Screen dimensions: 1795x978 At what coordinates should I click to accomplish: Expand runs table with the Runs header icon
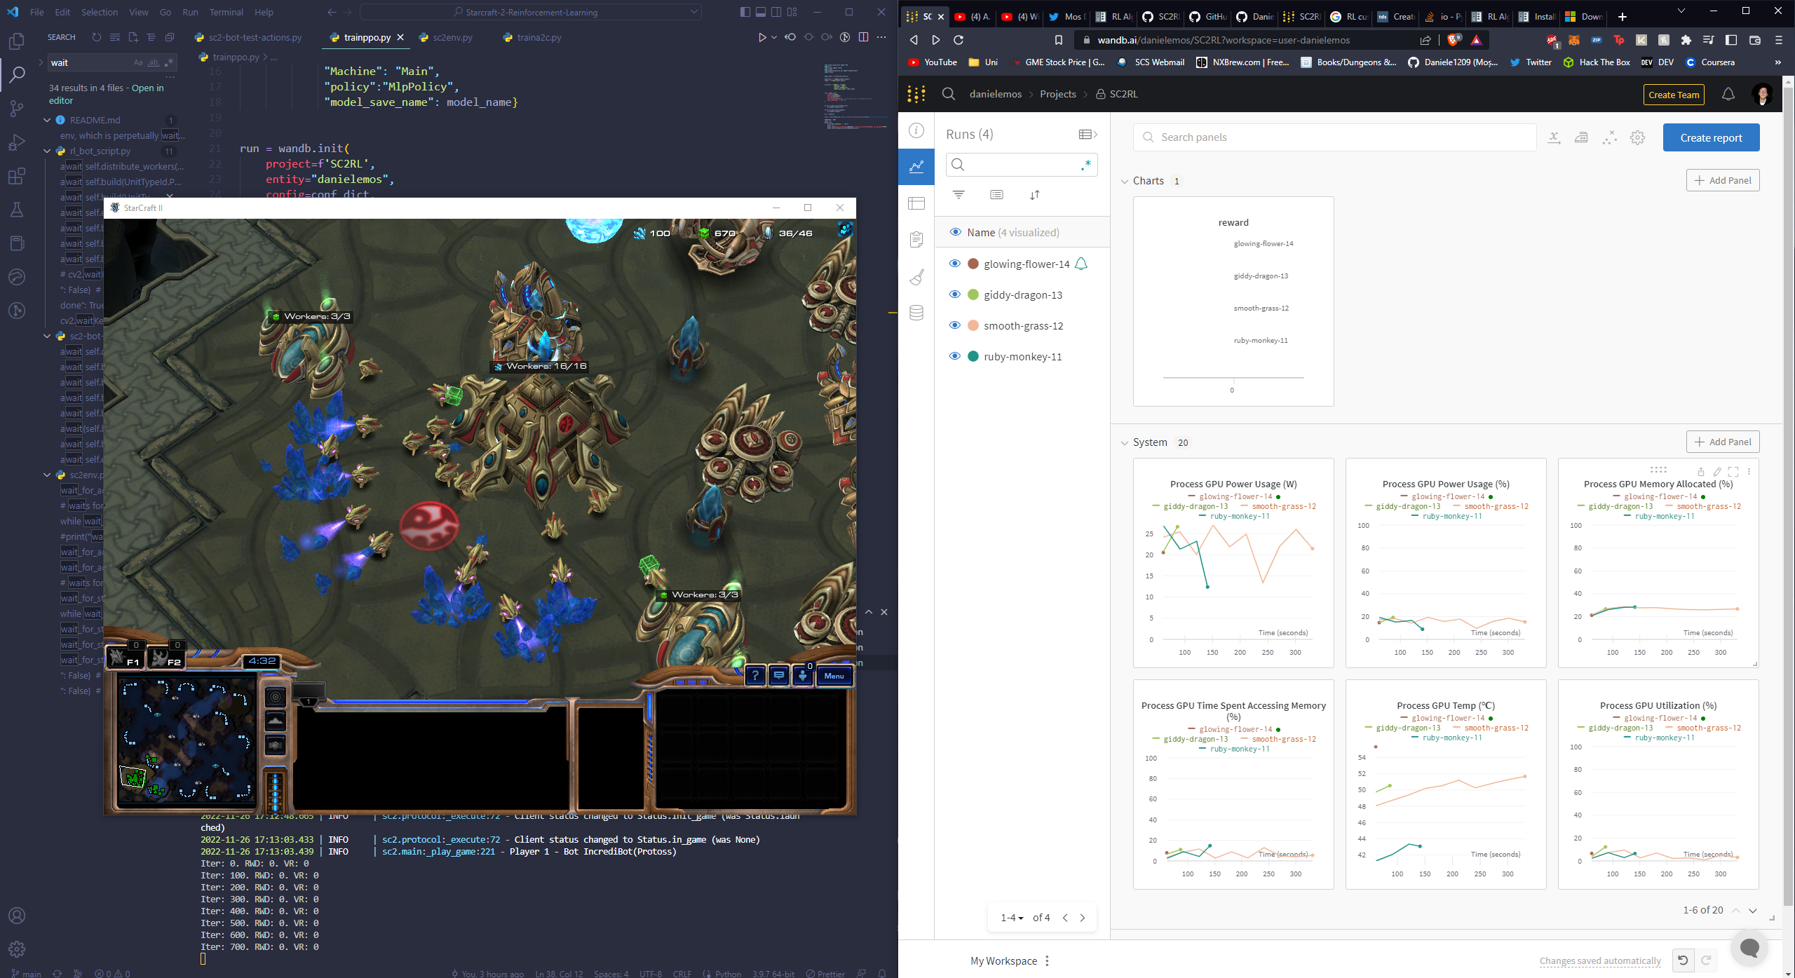(x=1088, y=135)
